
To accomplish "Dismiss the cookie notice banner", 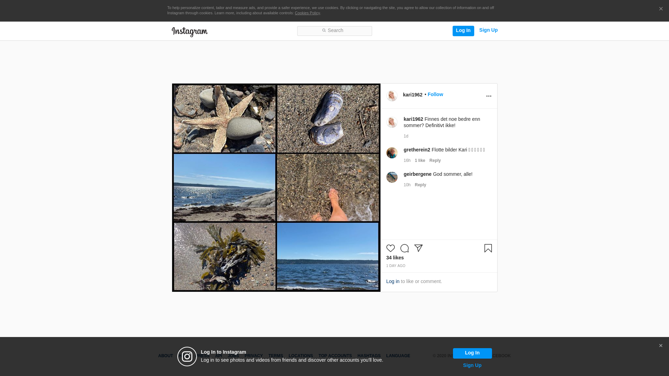I will [x=661, y=9].
